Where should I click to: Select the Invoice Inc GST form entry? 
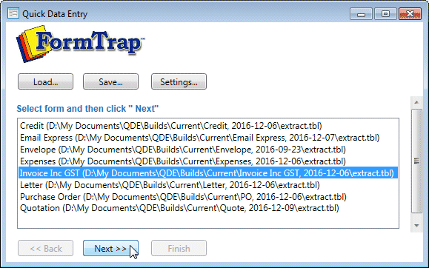(x=208, y=173)
